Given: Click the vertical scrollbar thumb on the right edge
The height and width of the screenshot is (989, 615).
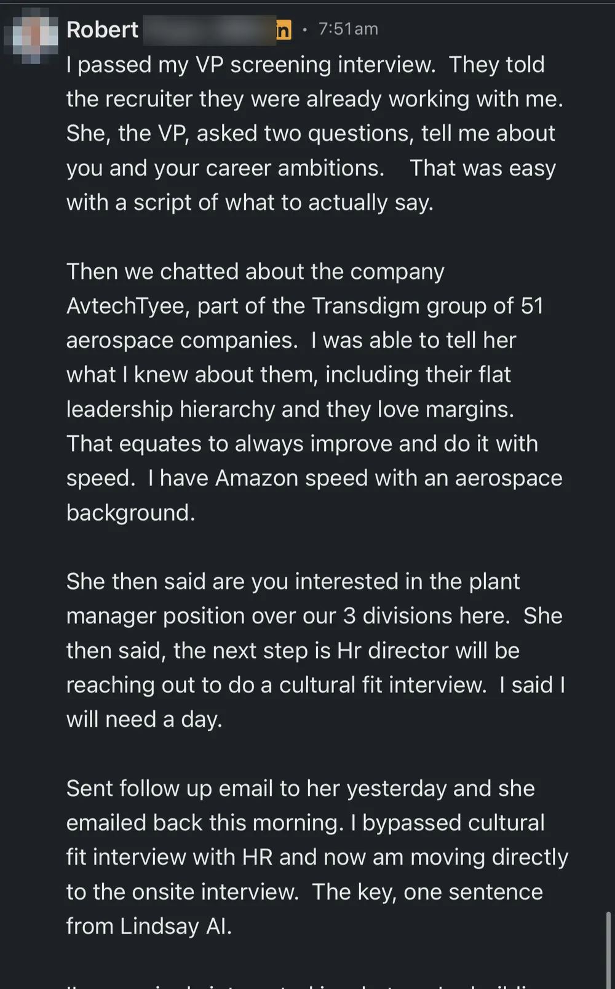Looking at the screenshot, I should (609, 950).
